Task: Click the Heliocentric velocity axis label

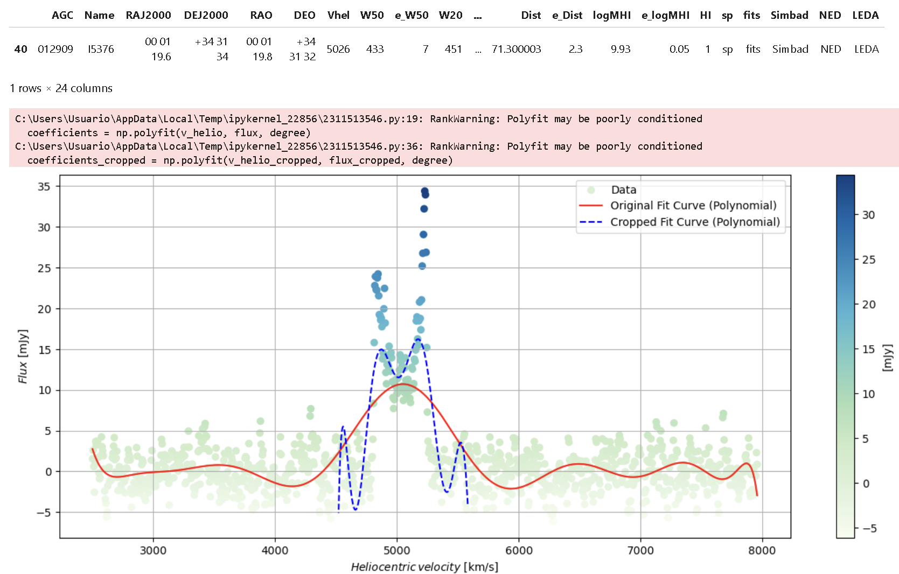Action: pos(424,566)
